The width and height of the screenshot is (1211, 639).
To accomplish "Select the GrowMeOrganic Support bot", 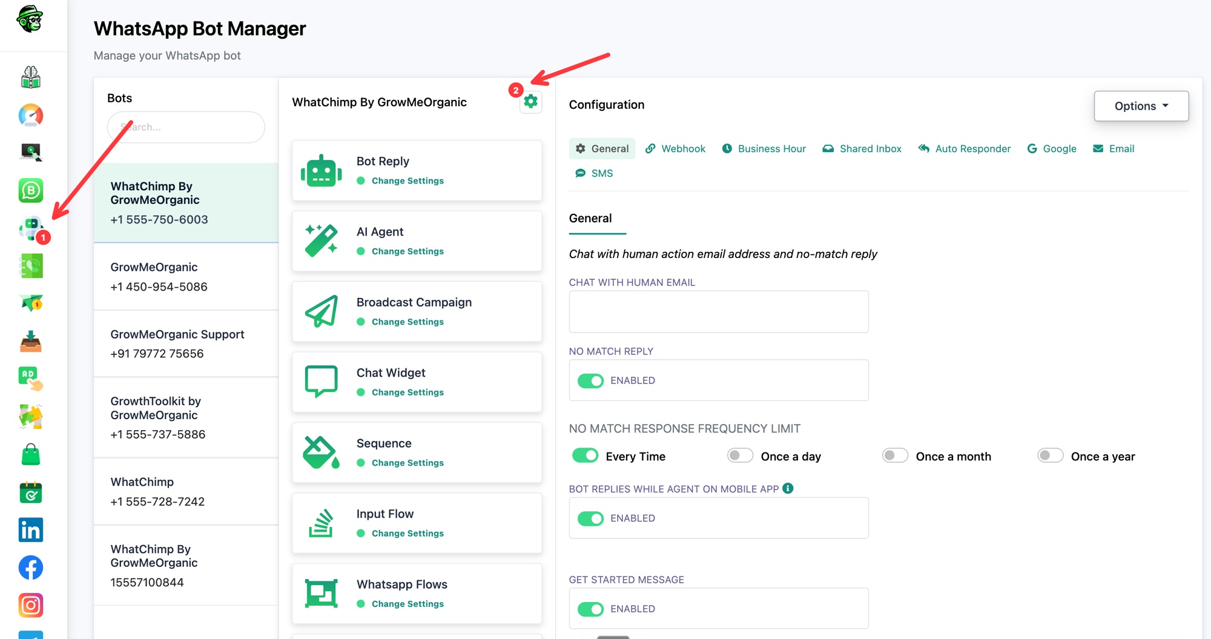I will click(x=186, y=343).
